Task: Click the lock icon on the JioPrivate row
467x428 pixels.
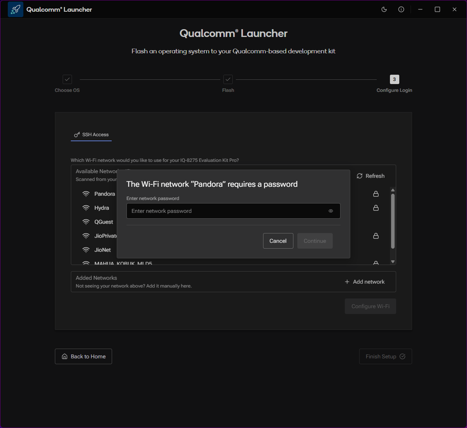Action: point(376,236)
